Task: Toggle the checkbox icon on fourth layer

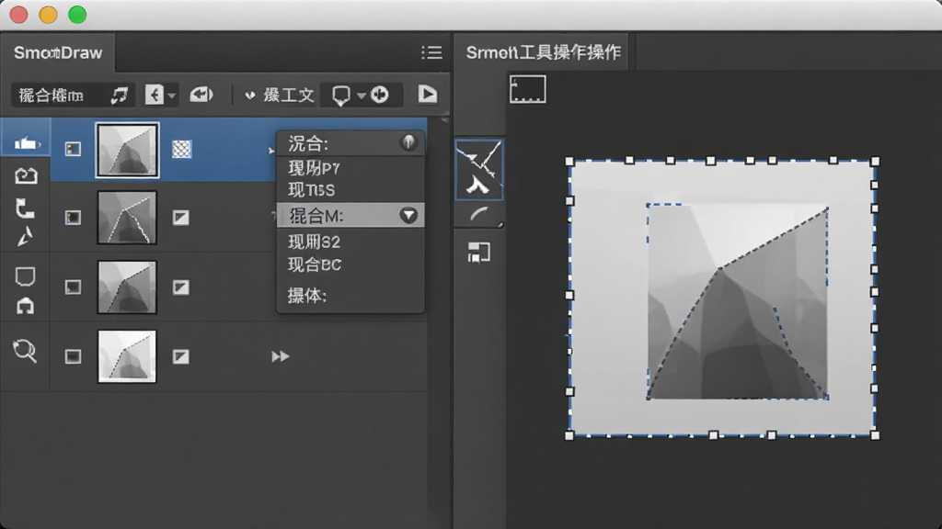Action: [181, 357]
